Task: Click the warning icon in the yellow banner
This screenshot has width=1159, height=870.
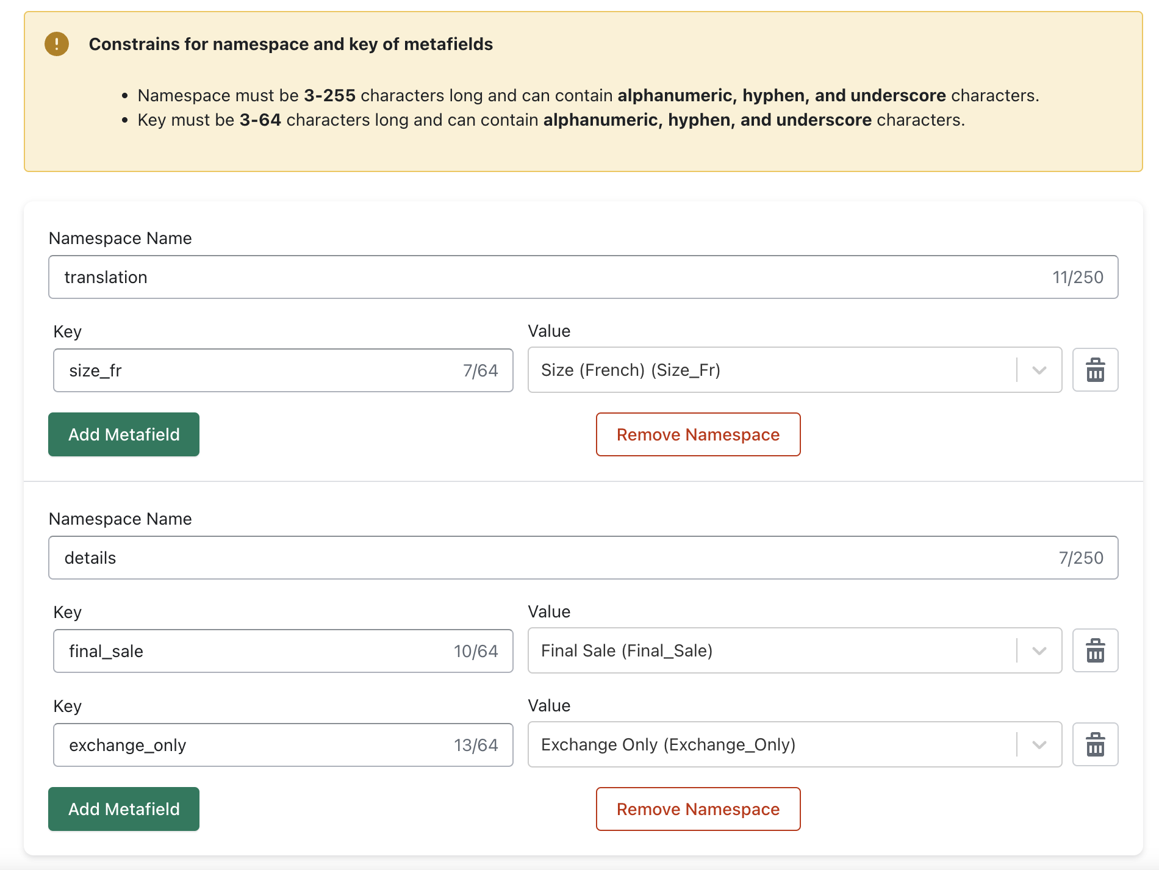Action: point(57,44)
